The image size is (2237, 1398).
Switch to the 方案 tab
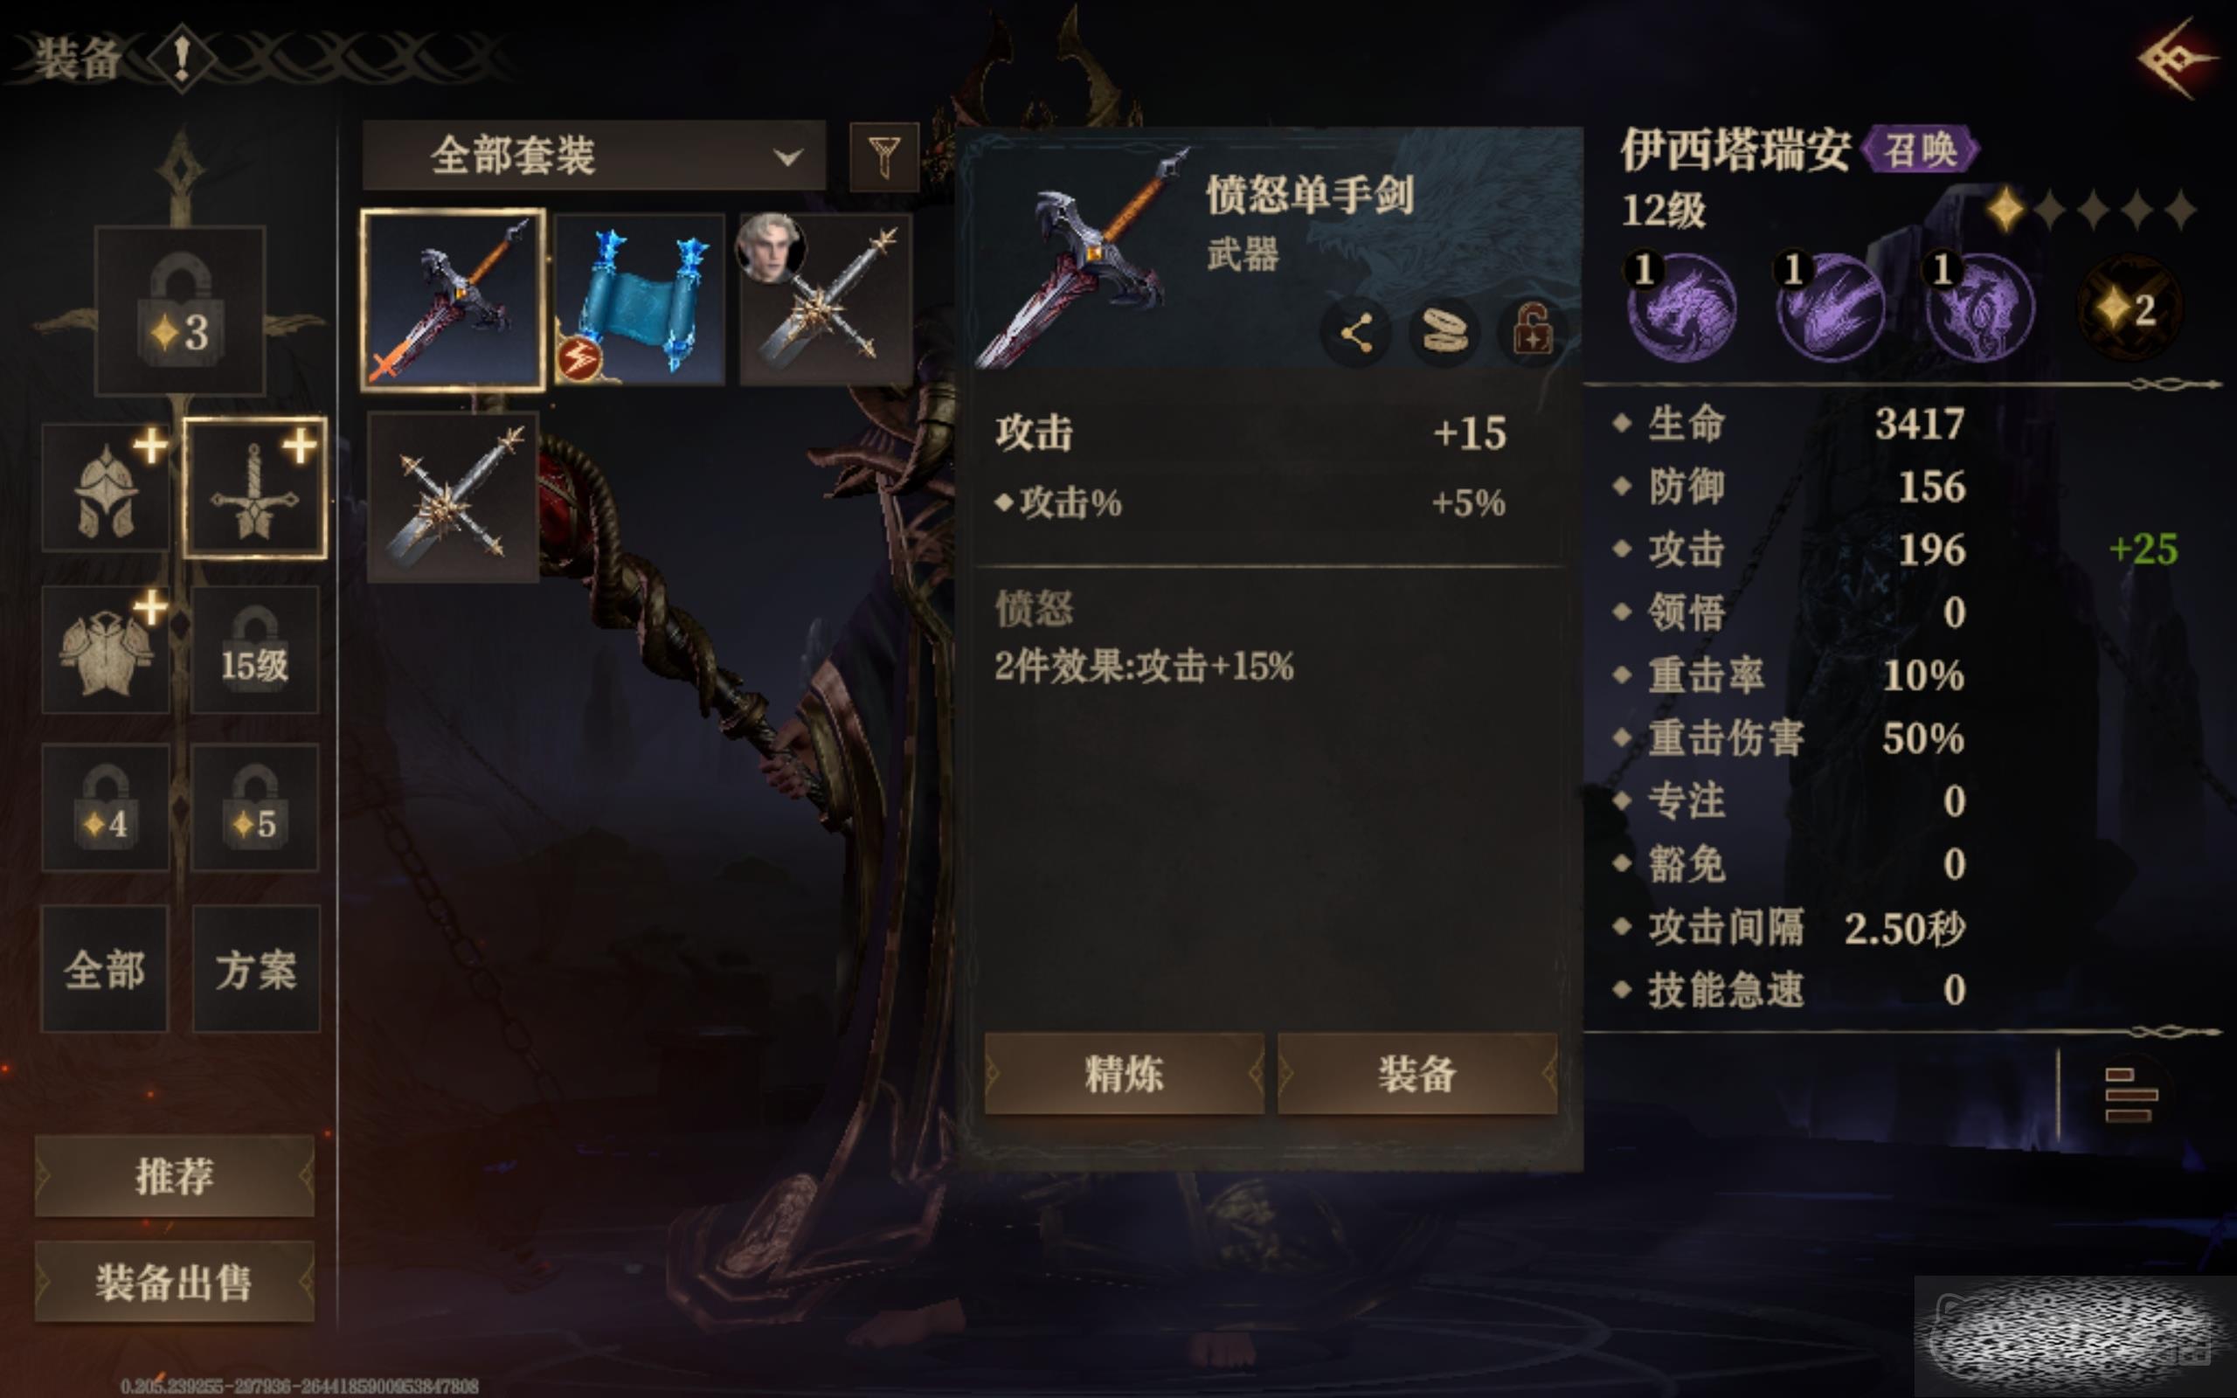coord(256,969)
